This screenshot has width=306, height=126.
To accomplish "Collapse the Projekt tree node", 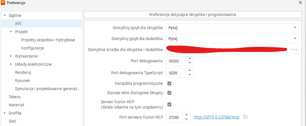I will click(x=11, y=32).
